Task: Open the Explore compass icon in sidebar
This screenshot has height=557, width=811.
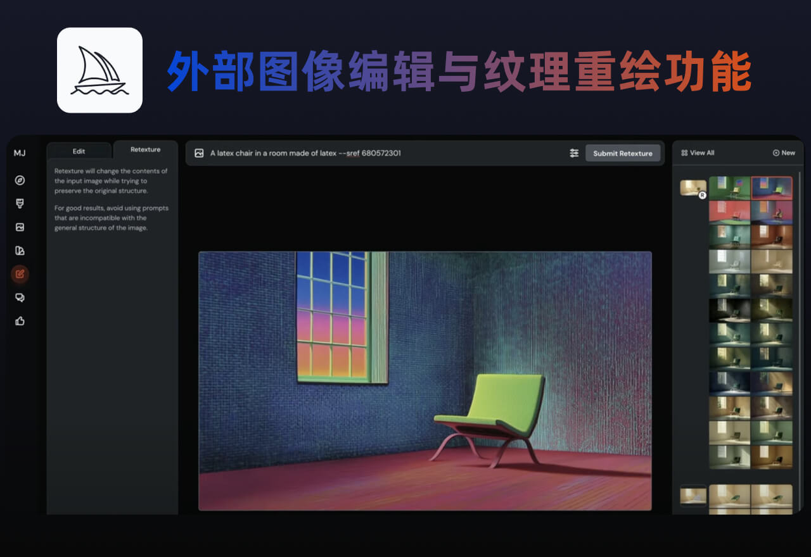Action: coord(20,180)
